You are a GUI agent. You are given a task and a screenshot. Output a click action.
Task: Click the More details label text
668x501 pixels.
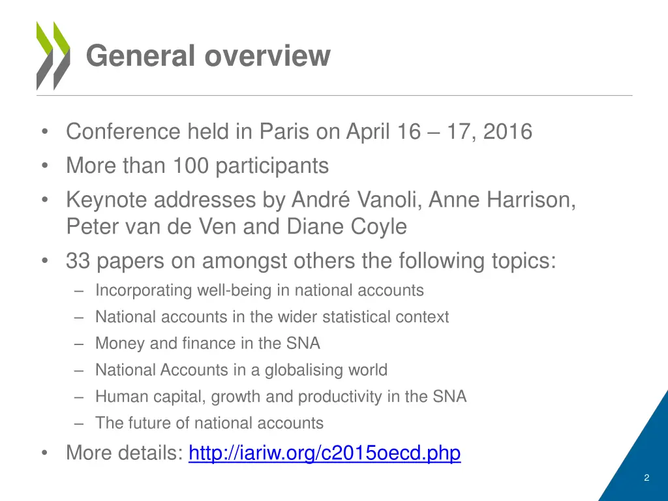click(125, 453)
